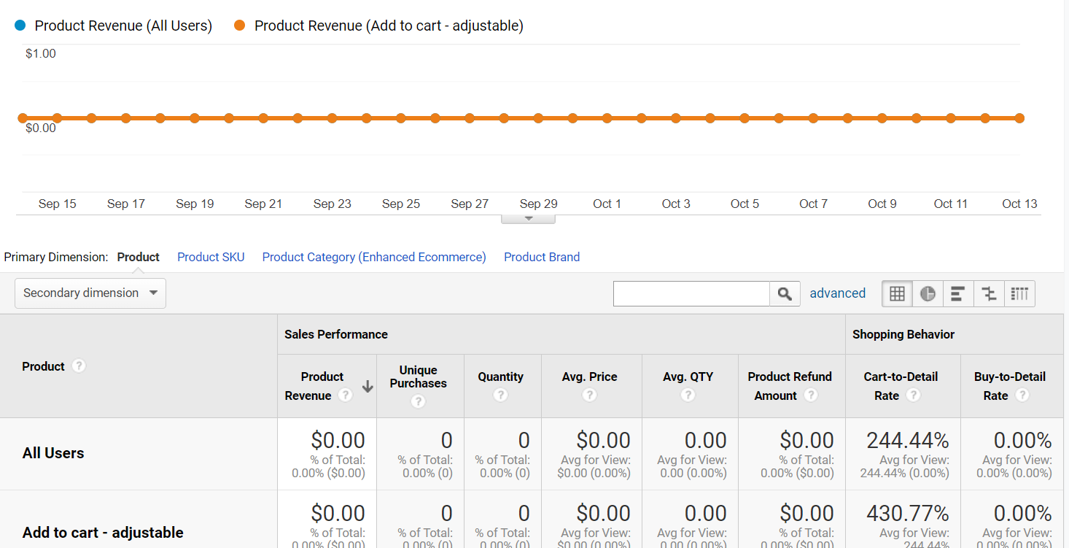The width and height of the screenshot is (1069, 548).
Task: Sort by Product Revenue column header
Action: [322, 386]
